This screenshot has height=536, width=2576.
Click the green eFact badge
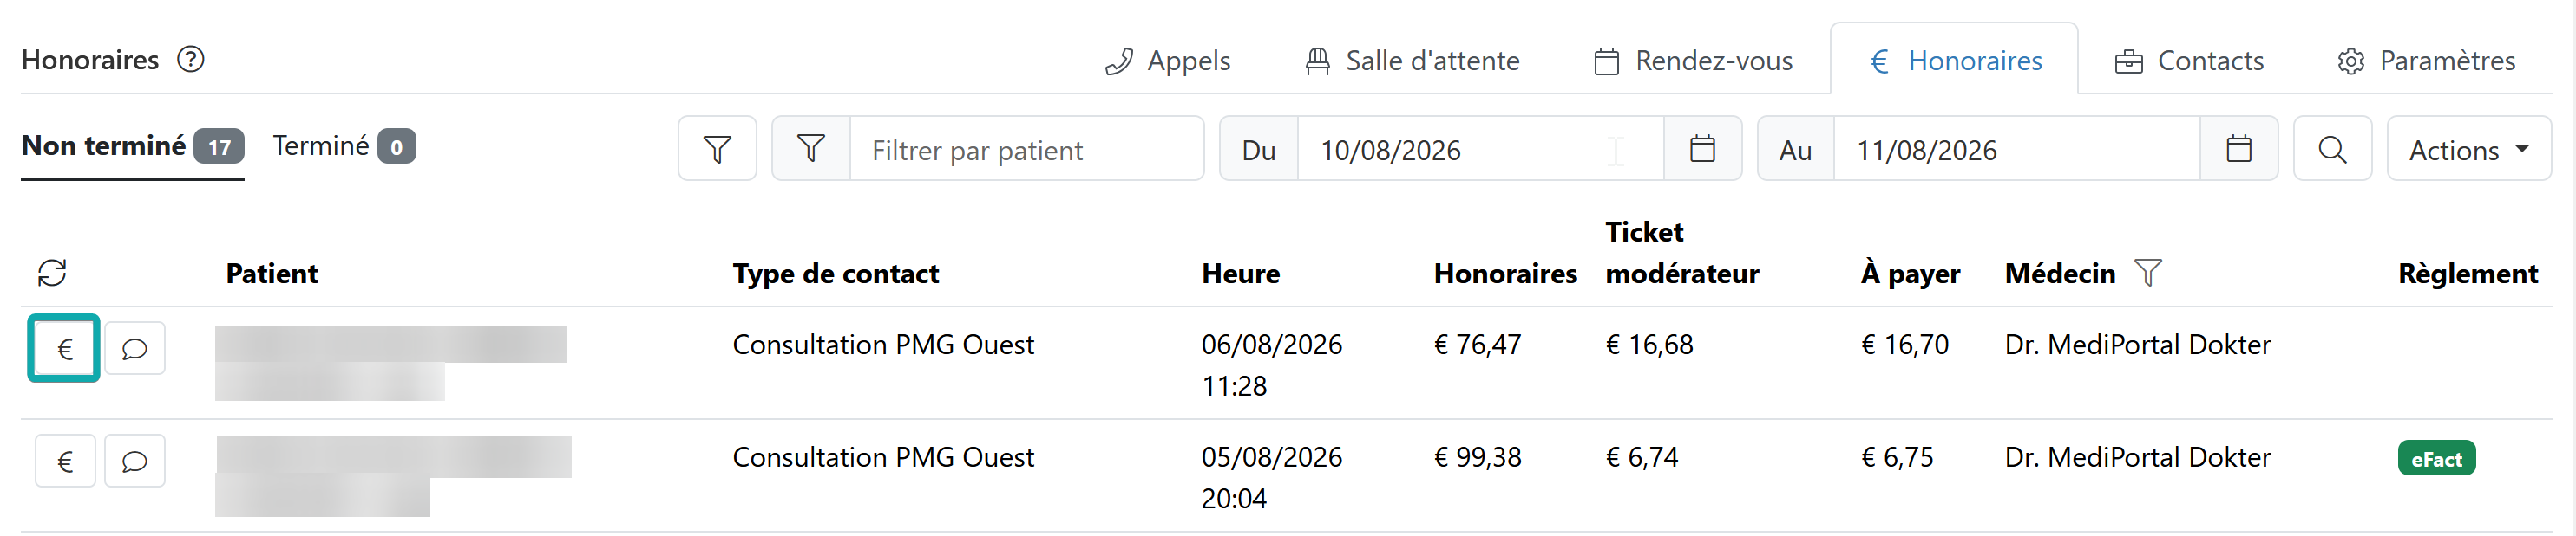pos(2436,459)
